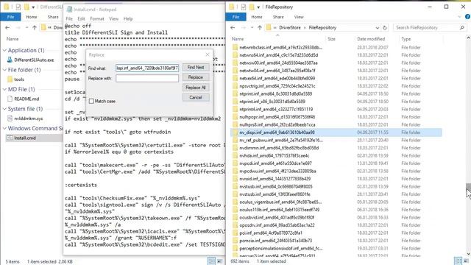Screen dimensions: 471x265
Task: Click back arrow in left Explorer window
Action: pos(7,28)
